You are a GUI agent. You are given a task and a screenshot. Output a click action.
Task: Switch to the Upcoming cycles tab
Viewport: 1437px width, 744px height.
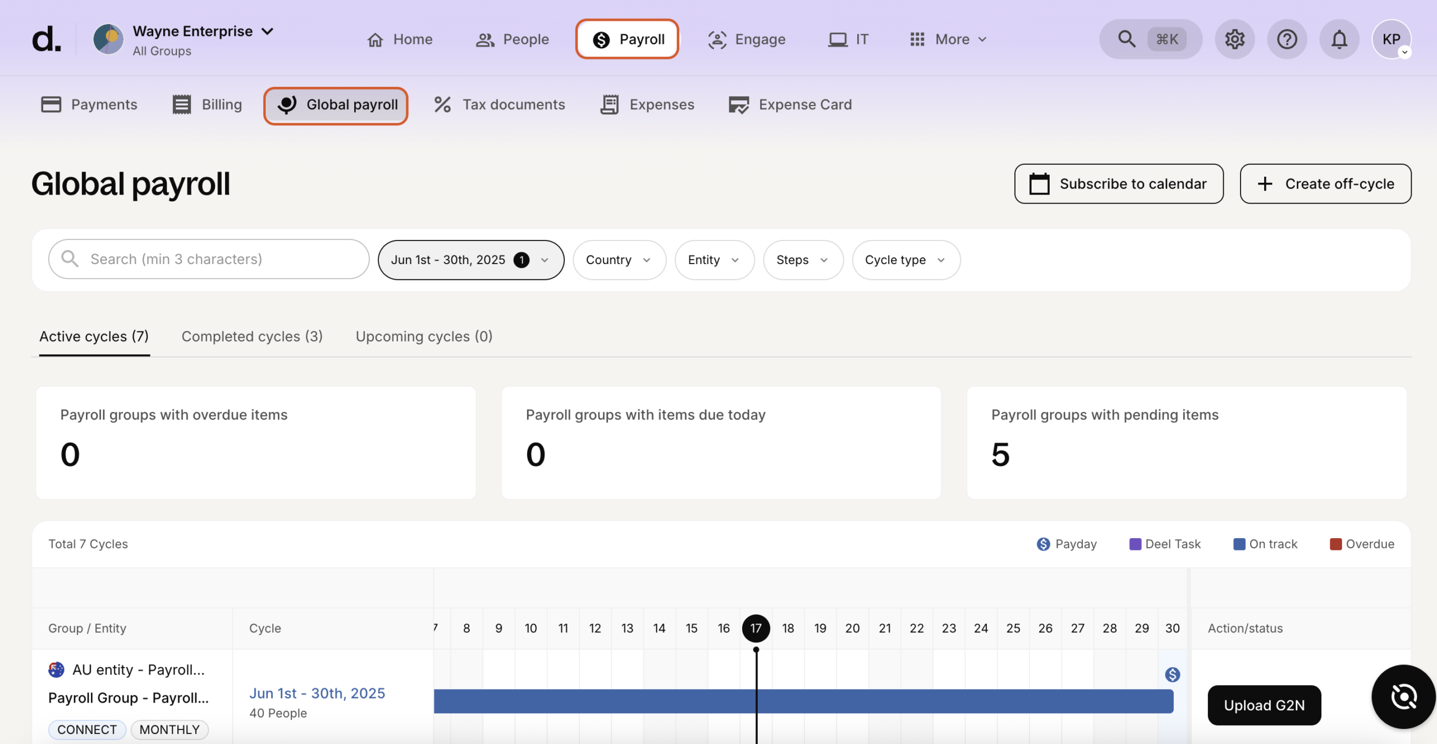pyautogui.click(x=424, y=336)
